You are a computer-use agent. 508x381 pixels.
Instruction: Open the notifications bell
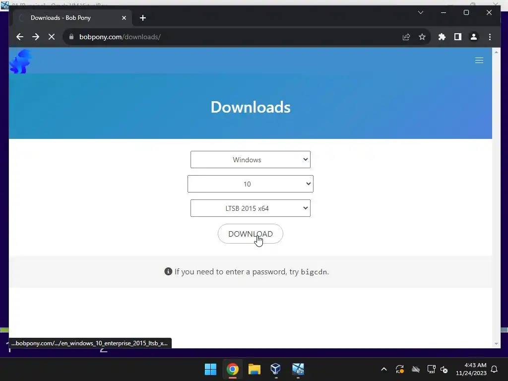(495, 369)
